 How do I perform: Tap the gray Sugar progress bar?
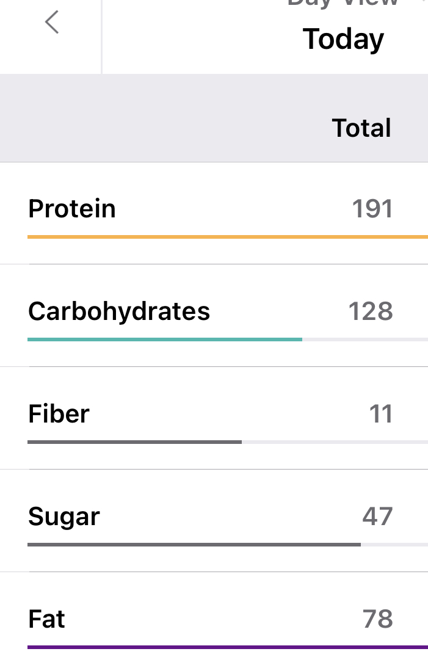194,544
